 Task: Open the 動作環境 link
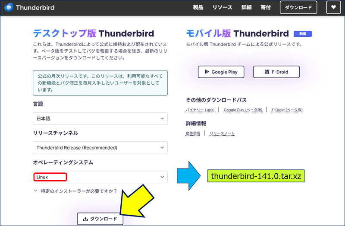193,134
